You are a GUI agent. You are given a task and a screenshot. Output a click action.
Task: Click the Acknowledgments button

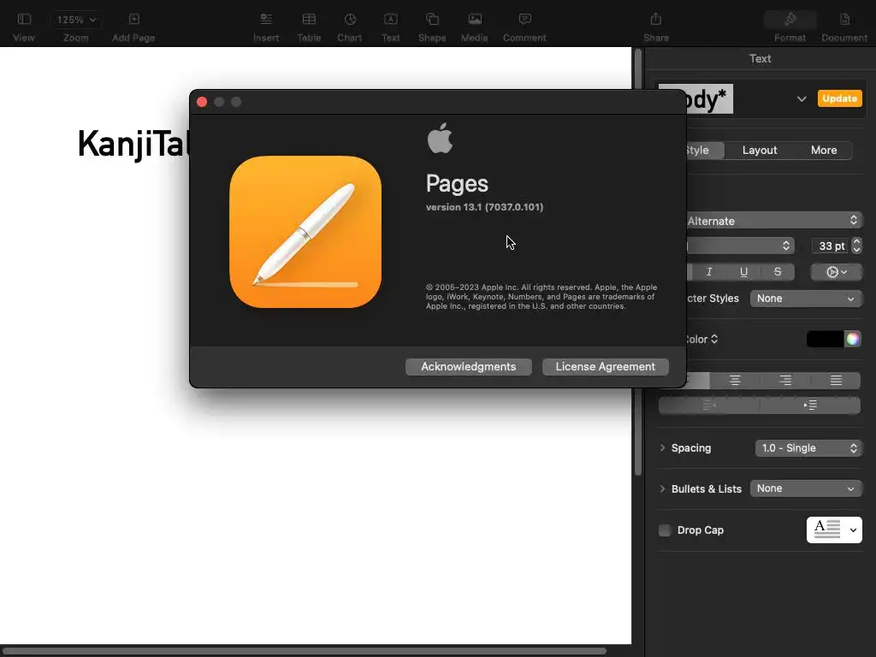(468, 366)
